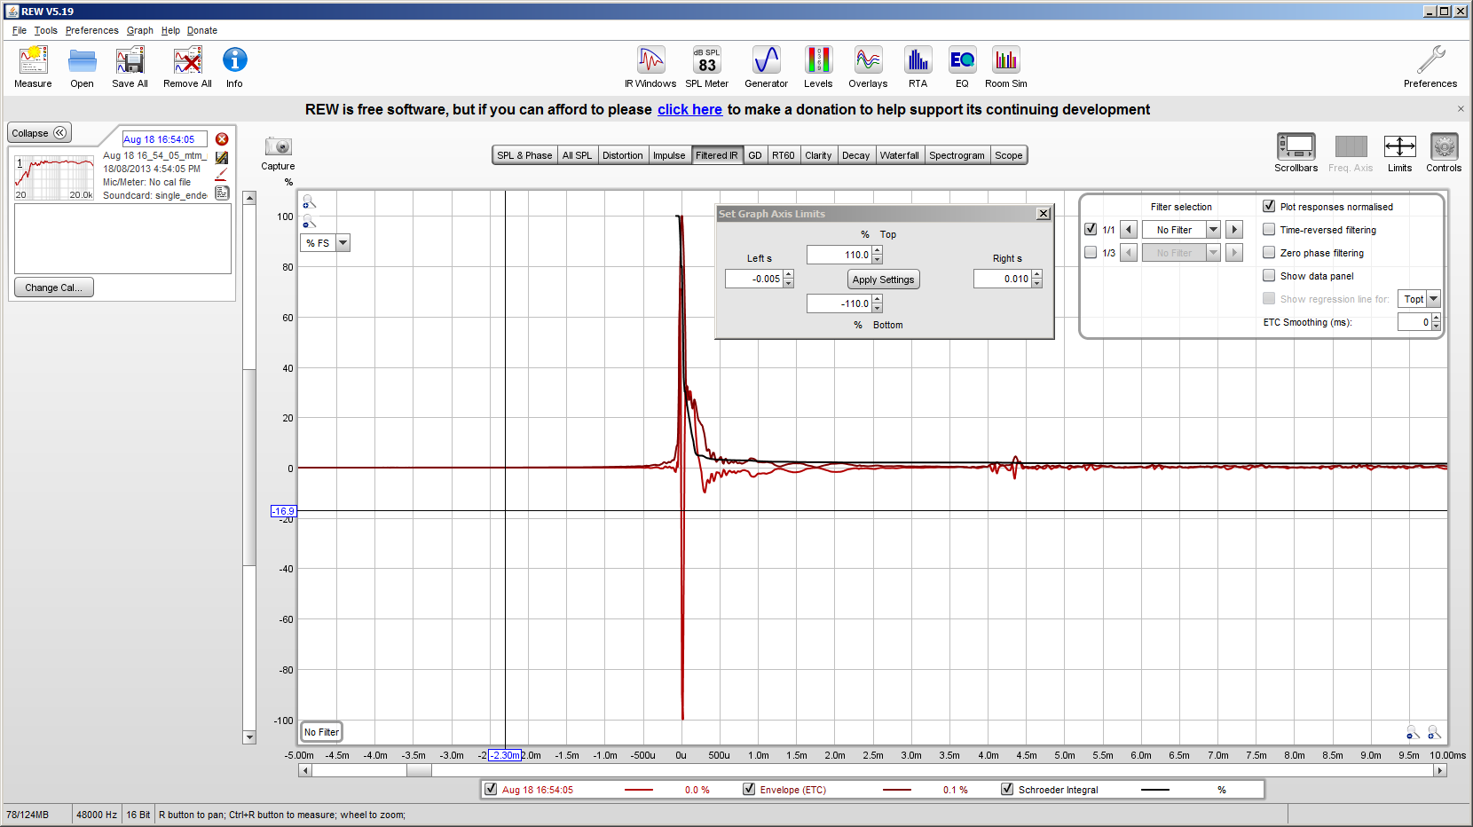Toggle Schroeder Integral trace checkbox
This screenshot has width=1473, height=827.
[x=1007, y=789]
